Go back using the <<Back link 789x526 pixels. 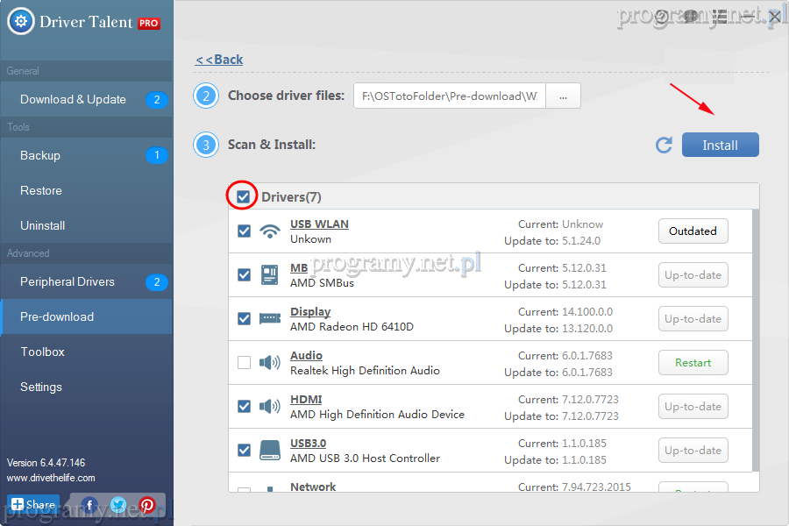pos(219,60)
